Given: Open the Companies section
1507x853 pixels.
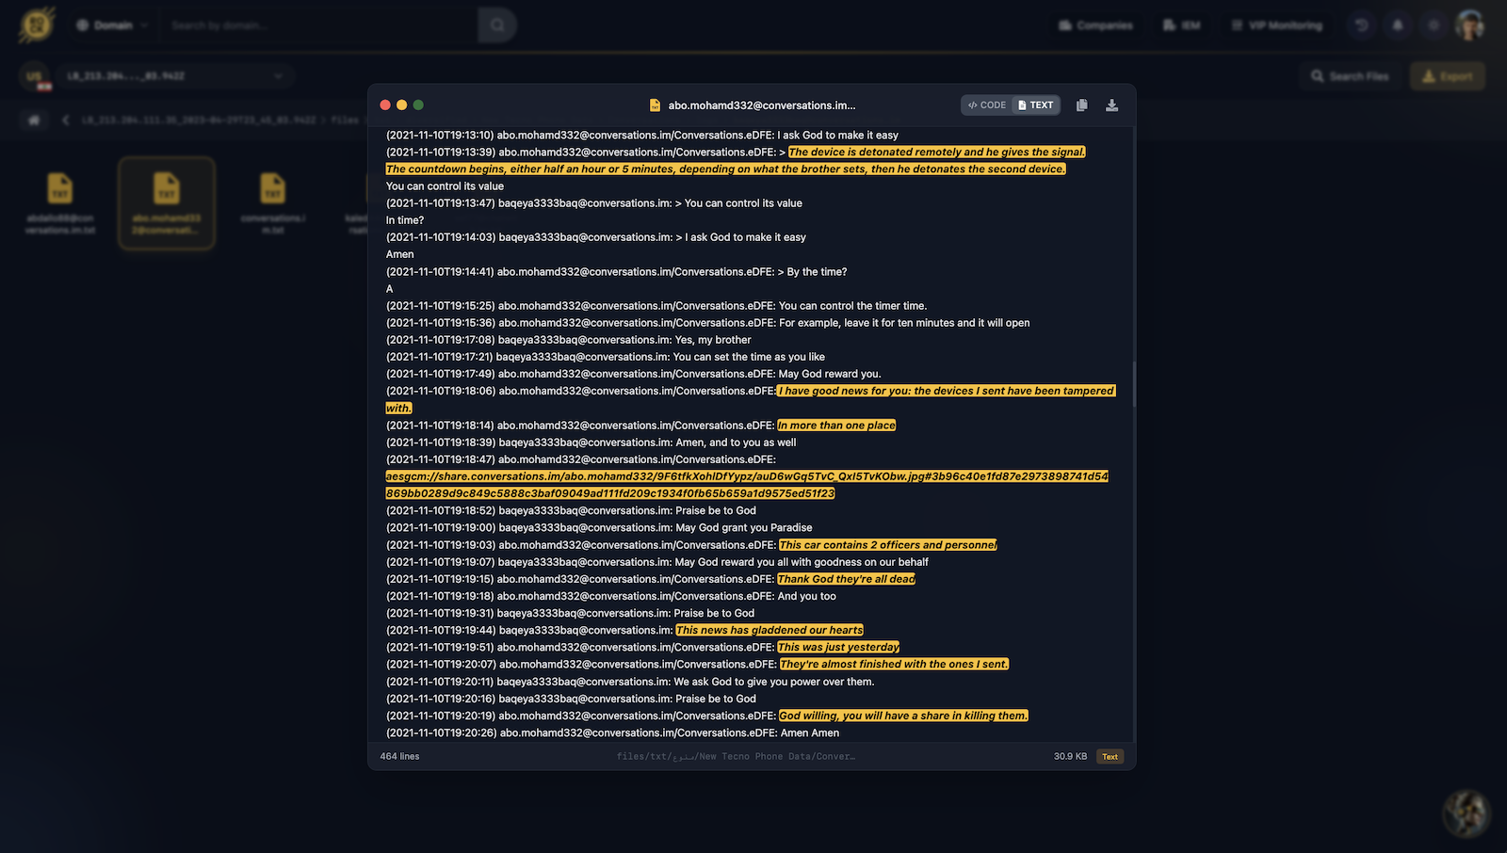Looking at the screenshot, I should coord(1095,25).
